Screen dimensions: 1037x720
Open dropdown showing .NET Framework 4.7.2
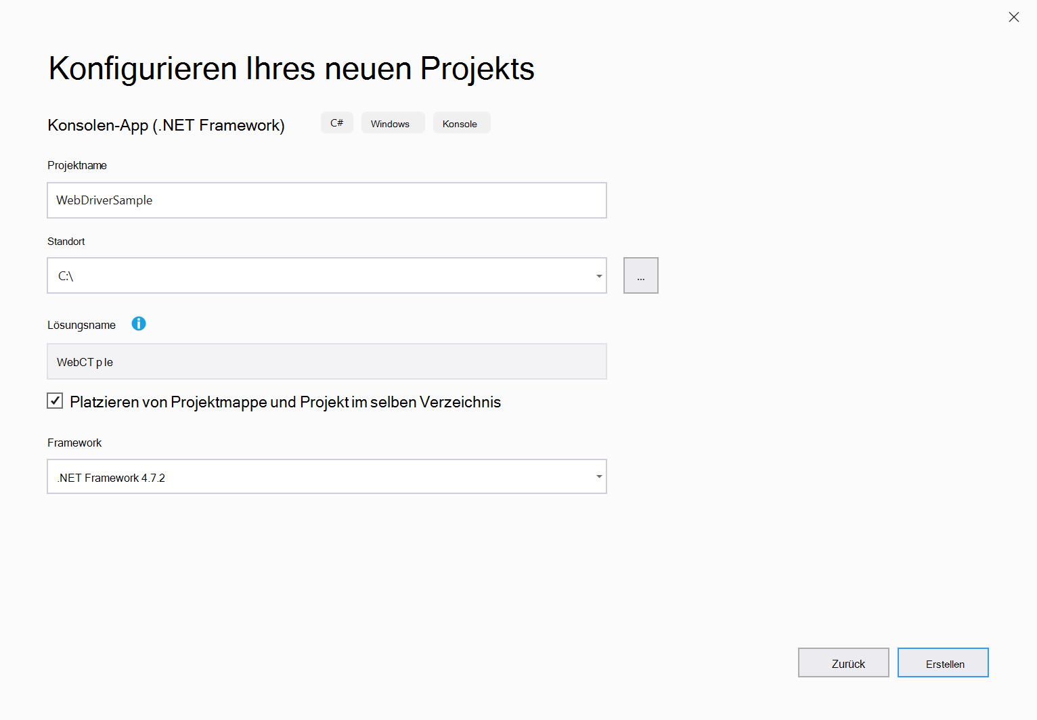598,476
